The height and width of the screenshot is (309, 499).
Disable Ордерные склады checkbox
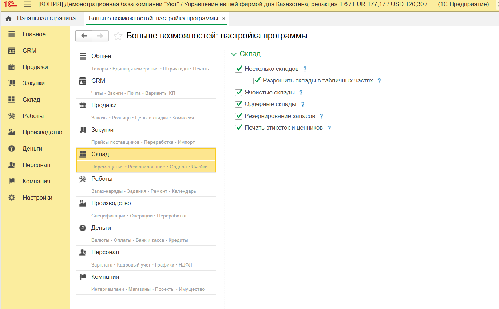coord(239,104)
